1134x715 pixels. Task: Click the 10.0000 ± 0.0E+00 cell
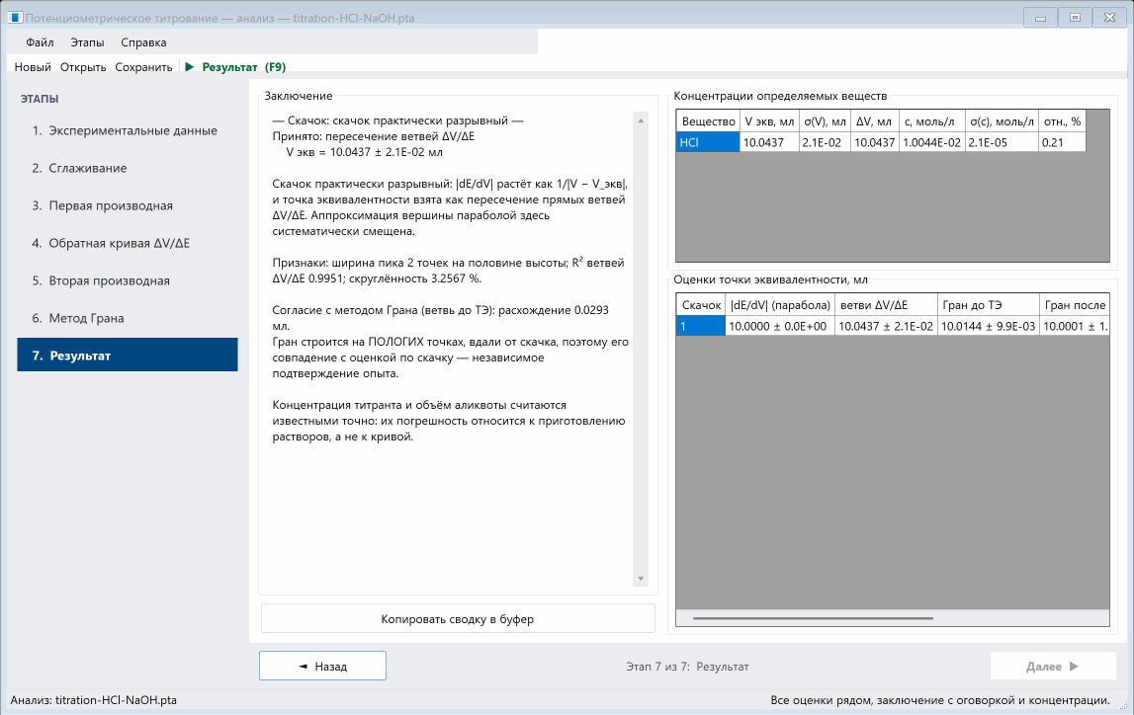coord(780,327)
